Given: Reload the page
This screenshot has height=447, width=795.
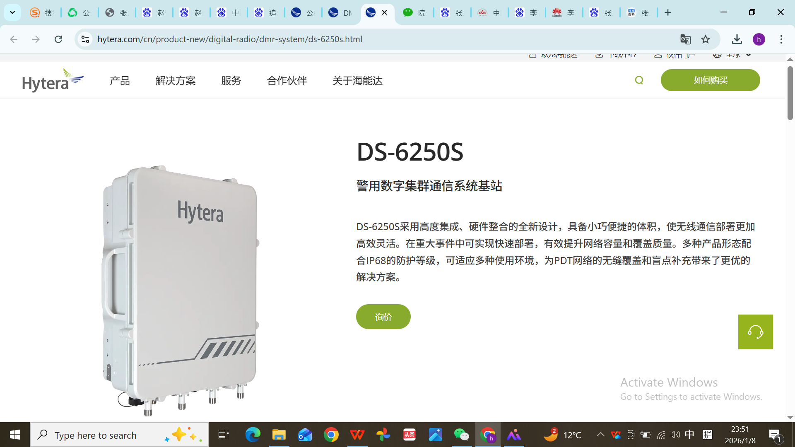Looking at the screenshot, I should [x=58, y=39].
